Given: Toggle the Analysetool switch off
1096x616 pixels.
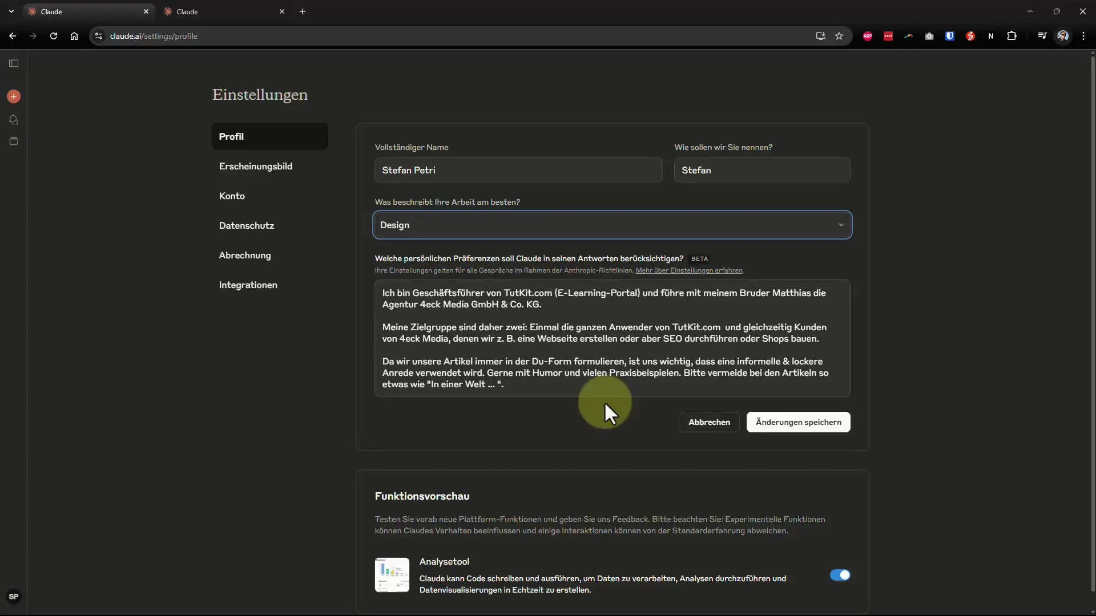Looking at the screenshot, I should (840, 575).
